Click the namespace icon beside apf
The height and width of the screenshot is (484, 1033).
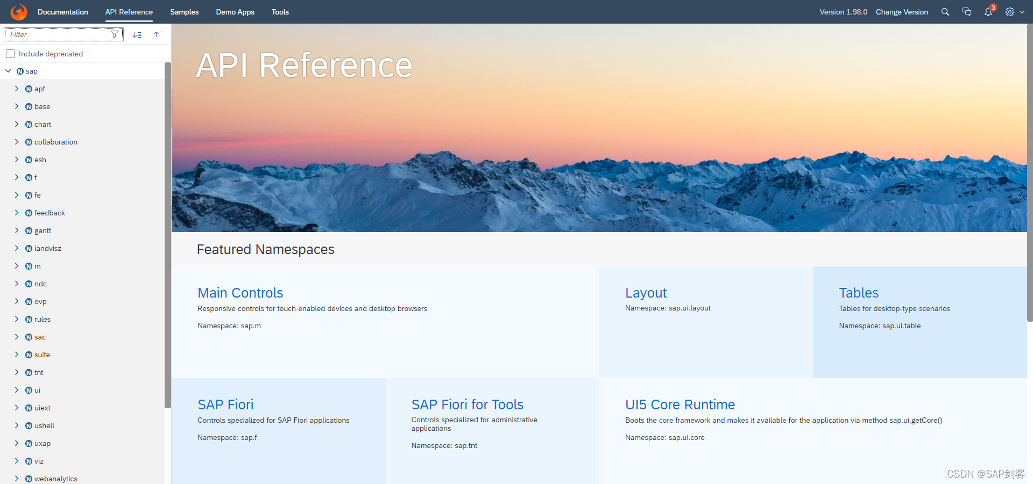click(29, 89)
